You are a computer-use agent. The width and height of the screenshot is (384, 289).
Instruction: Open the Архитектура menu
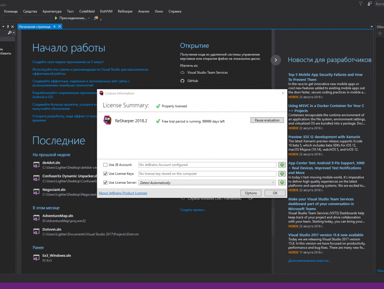[x=52, y=11]
